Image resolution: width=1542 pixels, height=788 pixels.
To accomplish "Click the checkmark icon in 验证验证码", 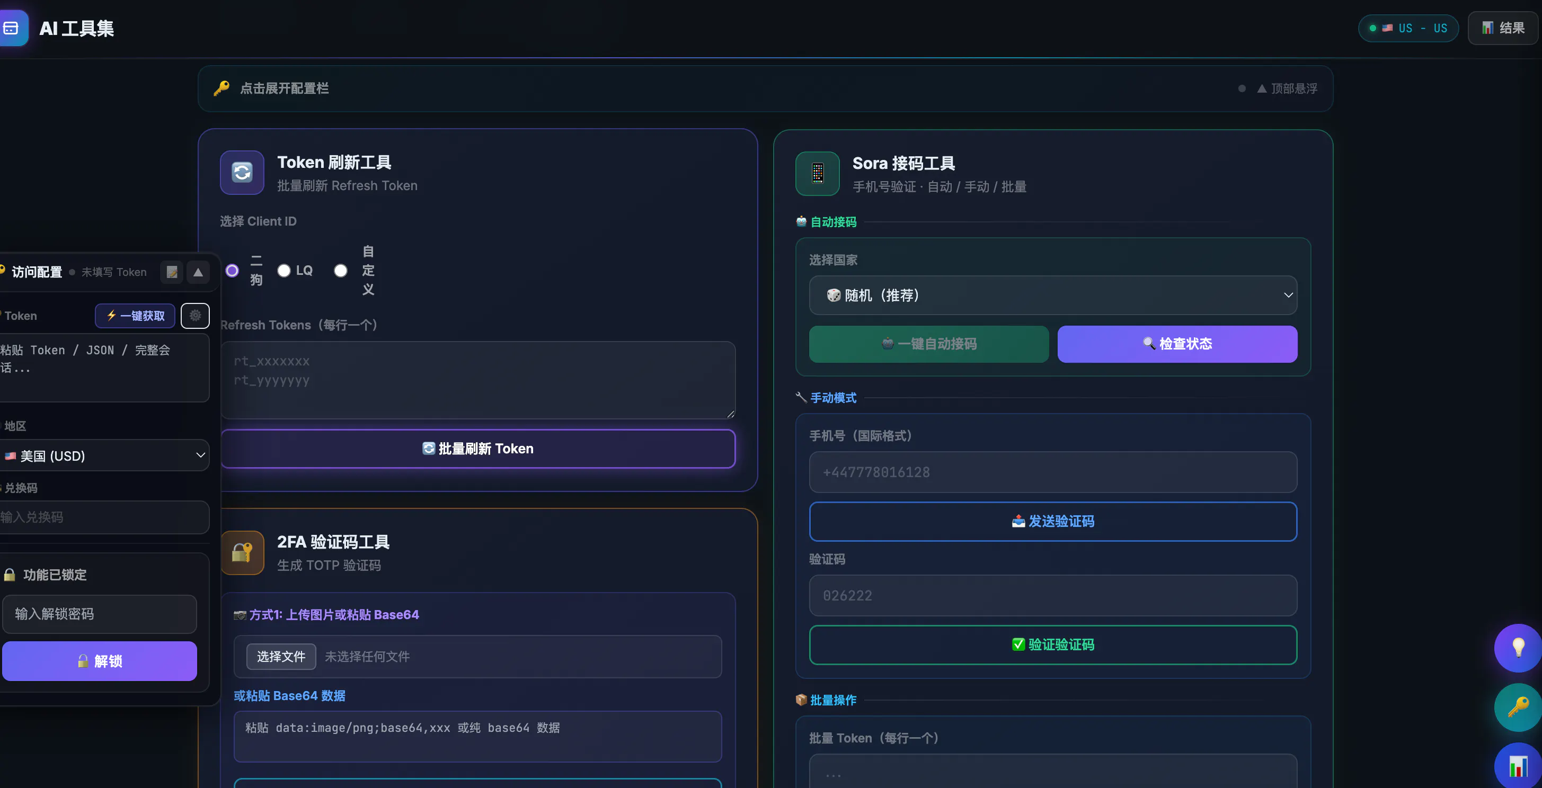I will point(1018,644).
